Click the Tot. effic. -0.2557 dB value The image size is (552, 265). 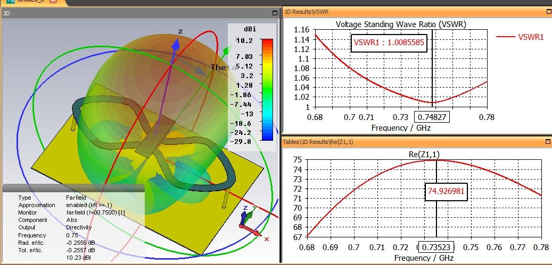(x=80, y=250)
